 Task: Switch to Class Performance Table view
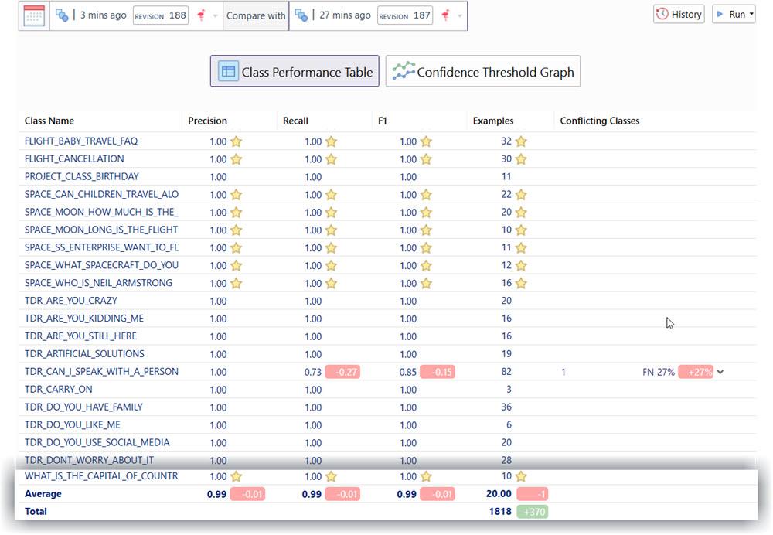295,72
